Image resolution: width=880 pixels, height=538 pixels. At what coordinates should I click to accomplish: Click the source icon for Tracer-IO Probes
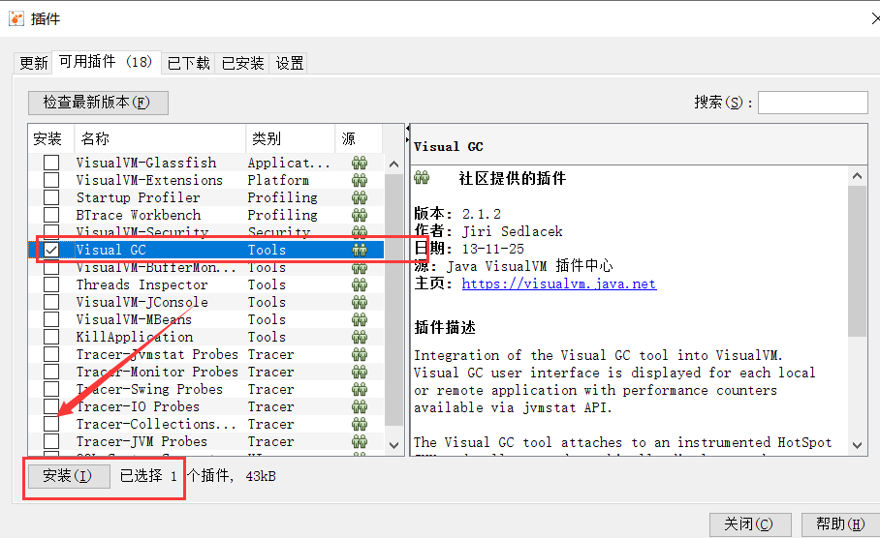click(x=360, y=406)
